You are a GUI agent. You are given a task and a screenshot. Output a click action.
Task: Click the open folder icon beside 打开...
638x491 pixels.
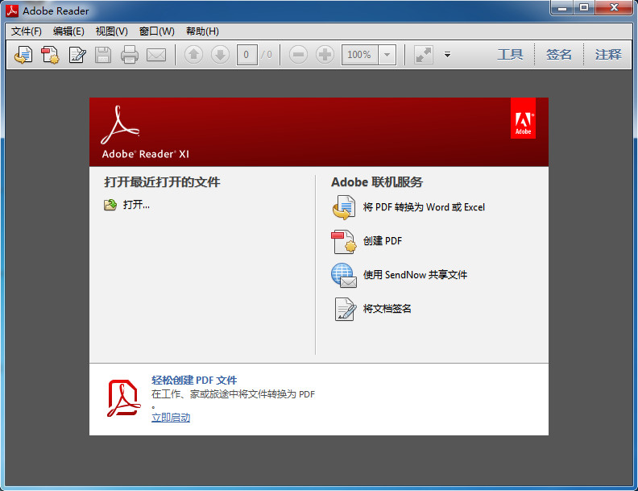[x=110, y=204]
